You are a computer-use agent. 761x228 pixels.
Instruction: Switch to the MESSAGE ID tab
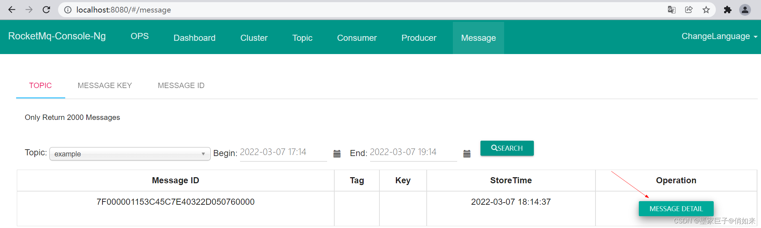(181, 86)
